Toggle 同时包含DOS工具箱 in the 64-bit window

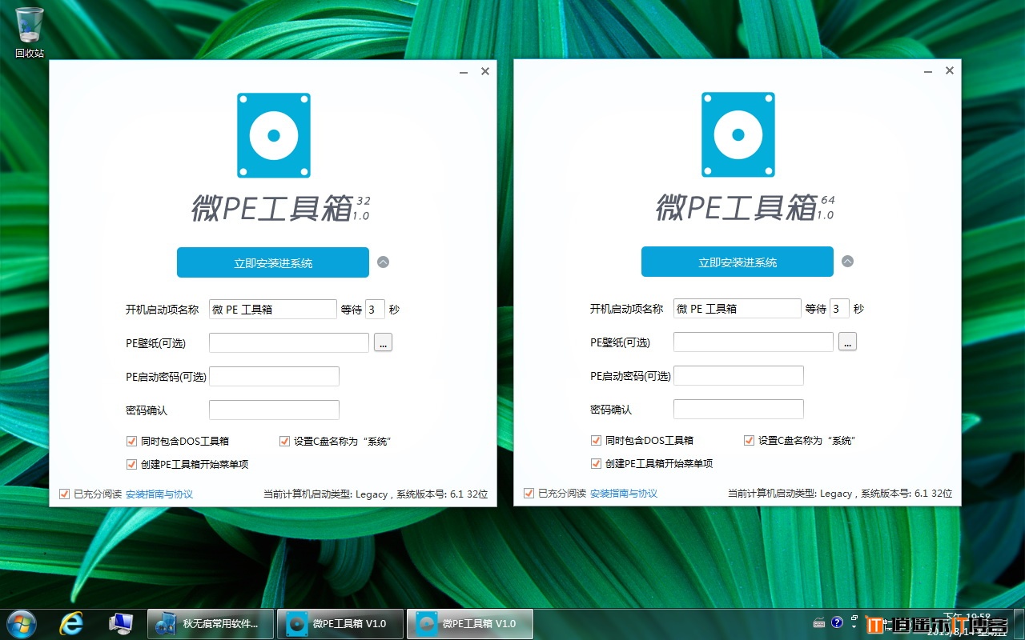pos(596,440)
